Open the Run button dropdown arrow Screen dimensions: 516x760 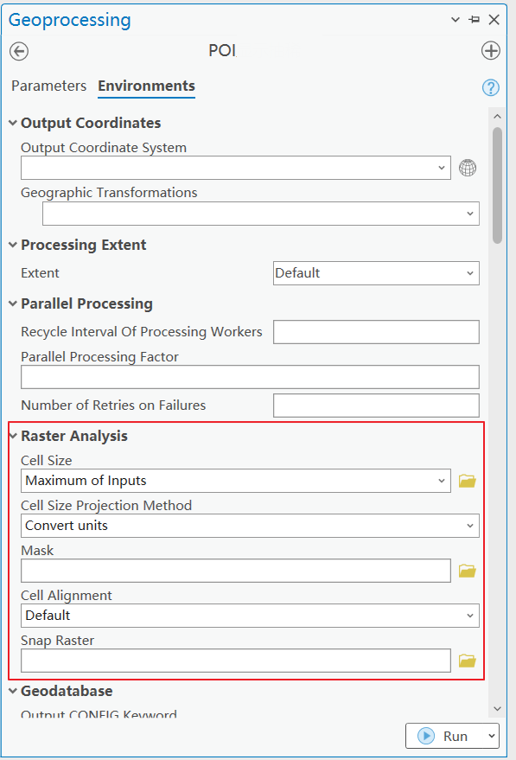click(x=491, y=736)
